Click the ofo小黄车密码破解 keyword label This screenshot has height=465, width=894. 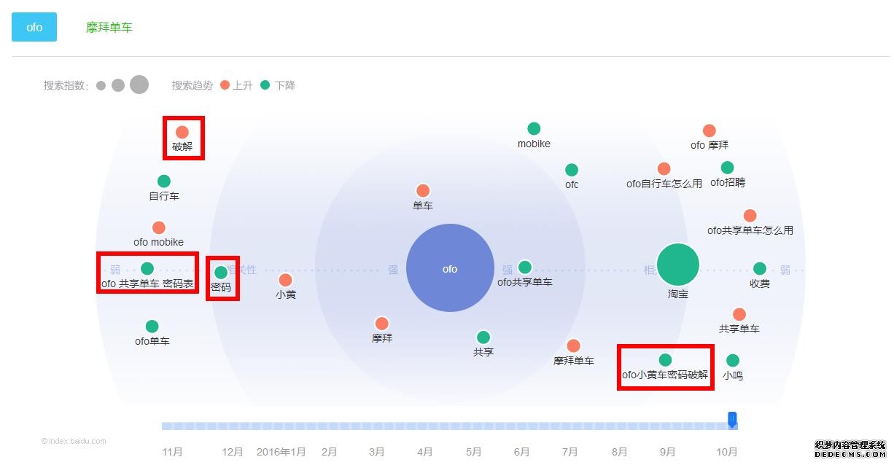coord(665,375)
